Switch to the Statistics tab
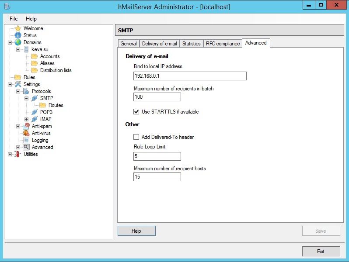This screenshot has height=262, width=349. pyautogui.click(x=192, y=44)
